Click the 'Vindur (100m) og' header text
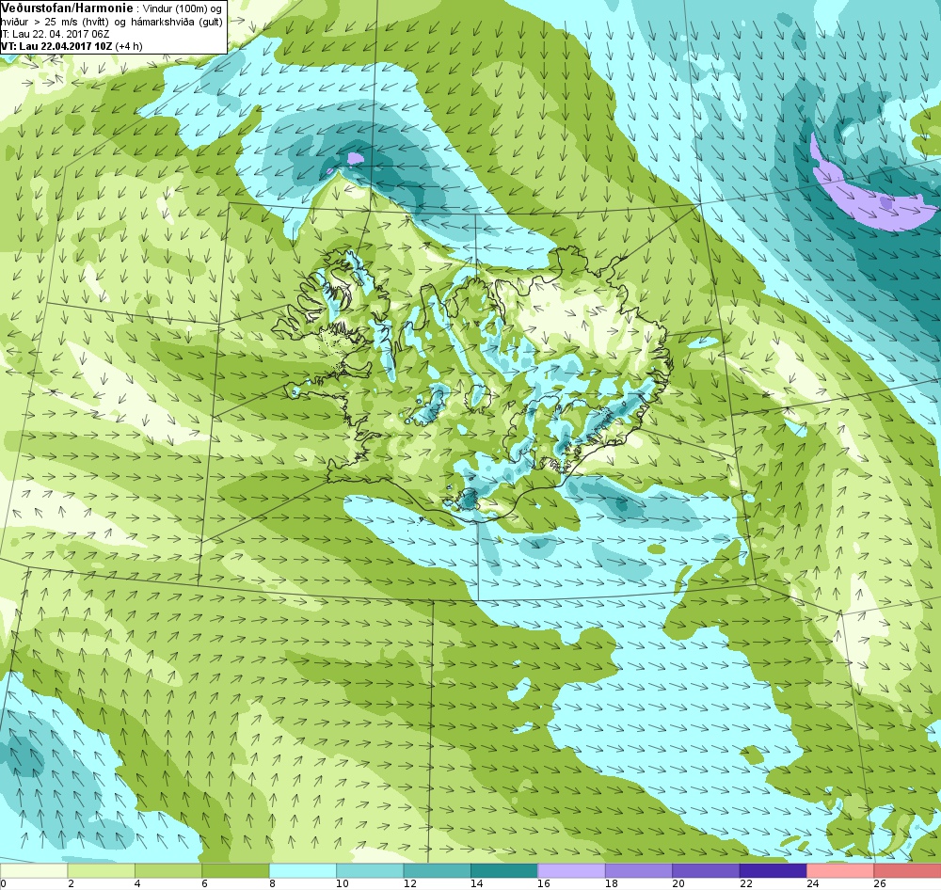Image resolution: width=941 pixels, height=890 pixels. point(182,9)
